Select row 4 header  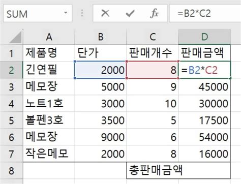(x=11, y=103)
